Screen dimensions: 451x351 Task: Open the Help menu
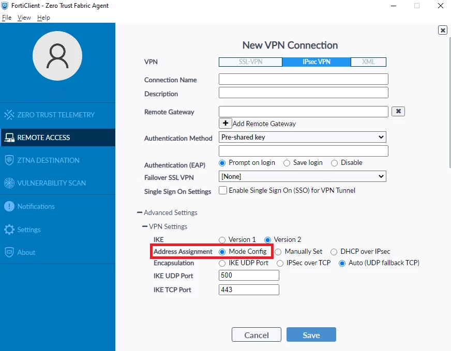pos(43,18)
